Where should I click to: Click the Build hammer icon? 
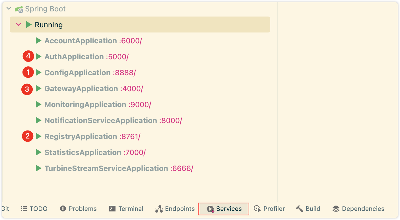tap(300, 209)
